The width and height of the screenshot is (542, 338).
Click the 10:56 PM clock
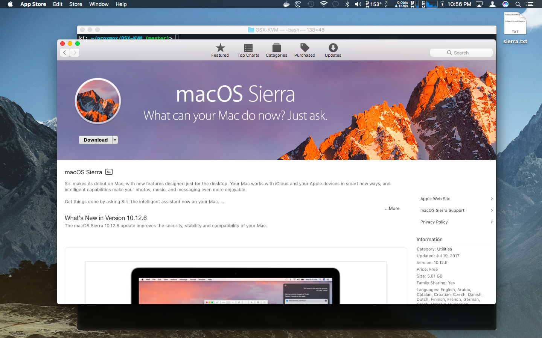(x=459, y=4)
